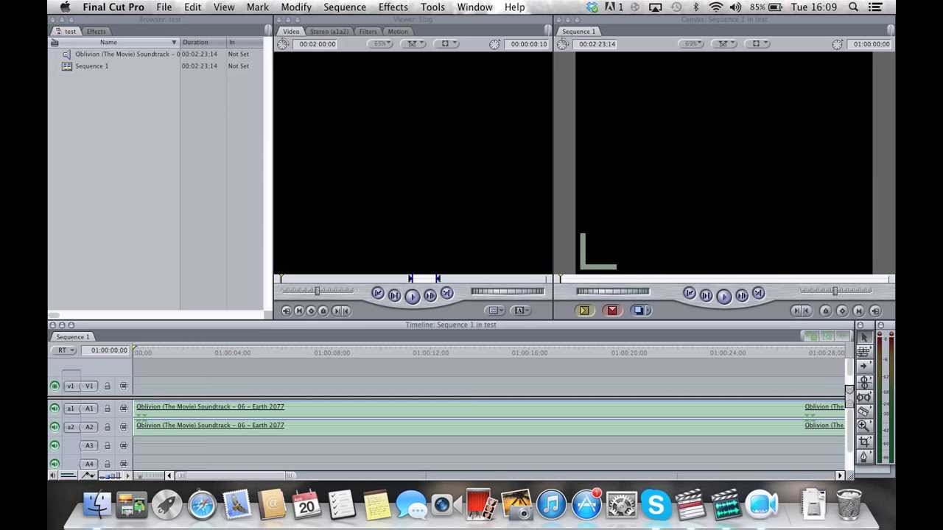Open Viewer zoom percentage pop-up
Screen dimensions: 943x530
pos(381,44)
